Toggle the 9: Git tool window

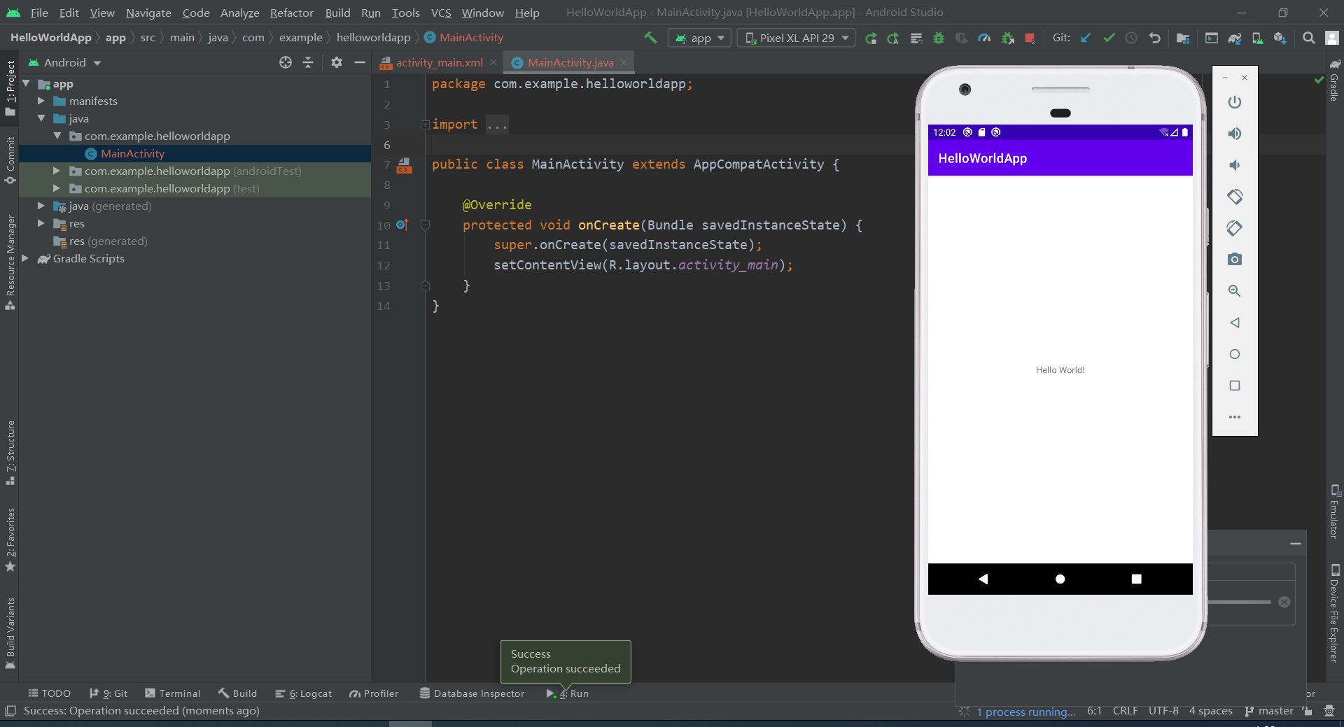[108, 693]
